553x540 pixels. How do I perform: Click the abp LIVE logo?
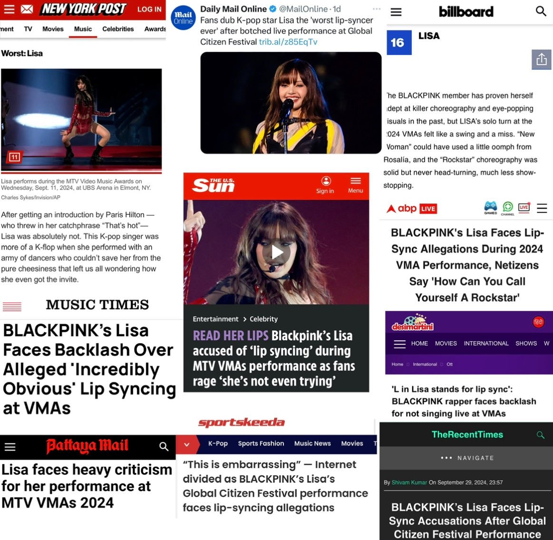(412, 209)
